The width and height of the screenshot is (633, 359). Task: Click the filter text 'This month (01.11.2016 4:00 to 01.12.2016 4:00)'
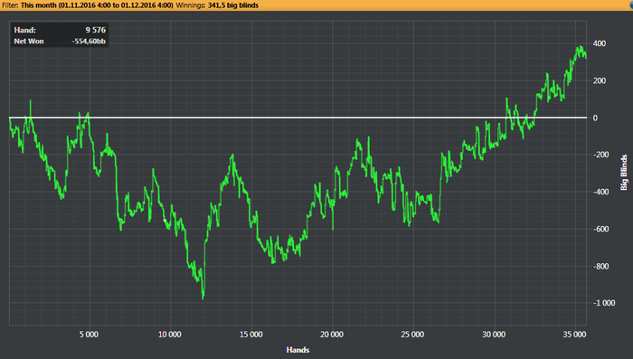coord(97,5)
